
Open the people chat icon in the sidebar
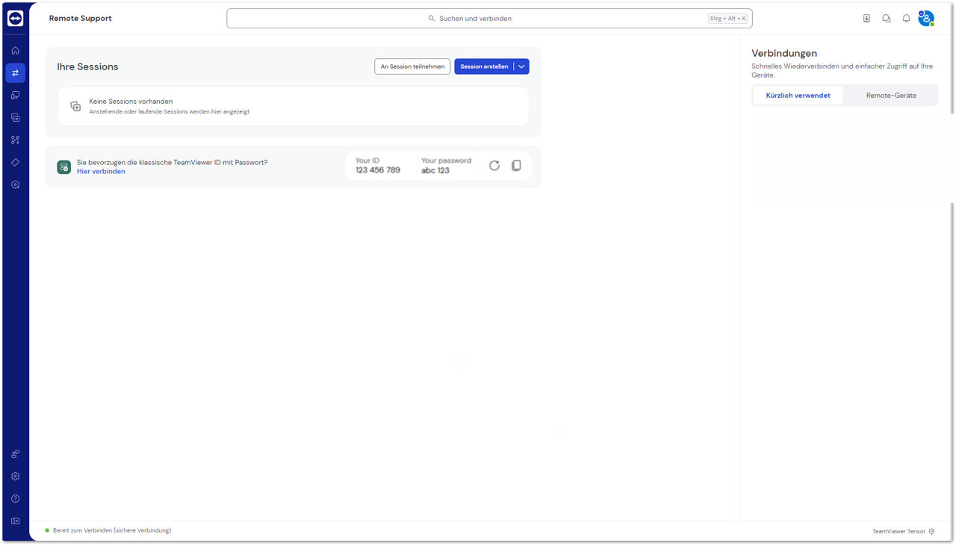point(15,453)
